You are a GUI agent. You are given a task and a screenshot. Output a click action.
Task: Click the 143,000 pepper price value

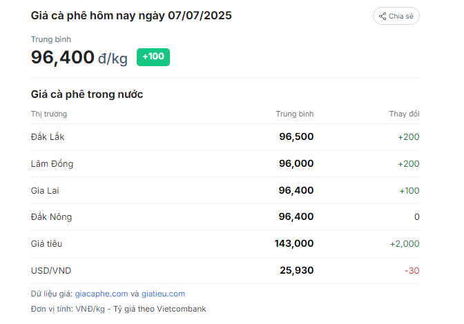click(294, 243)
